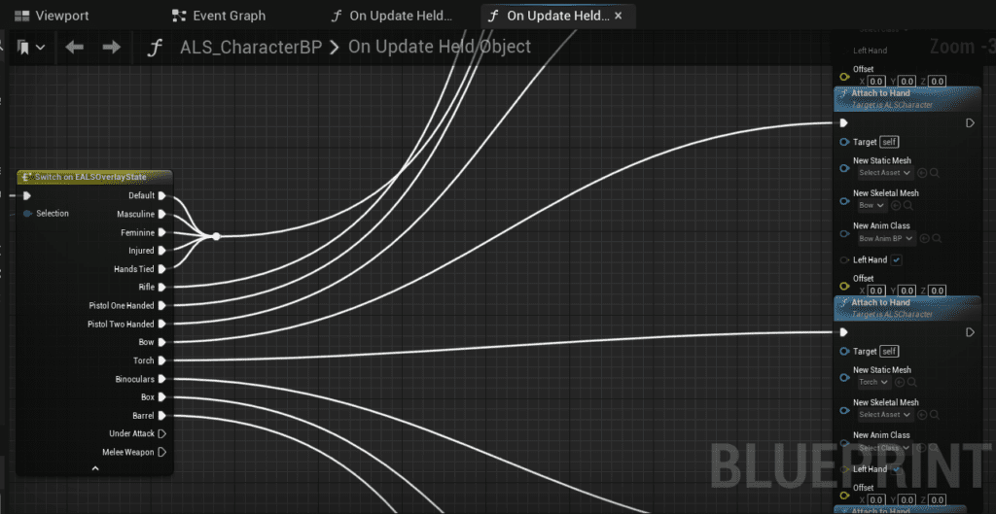
Task: Browse to Bow skeletal mesh asset magnifier
Action: (909, 206)
